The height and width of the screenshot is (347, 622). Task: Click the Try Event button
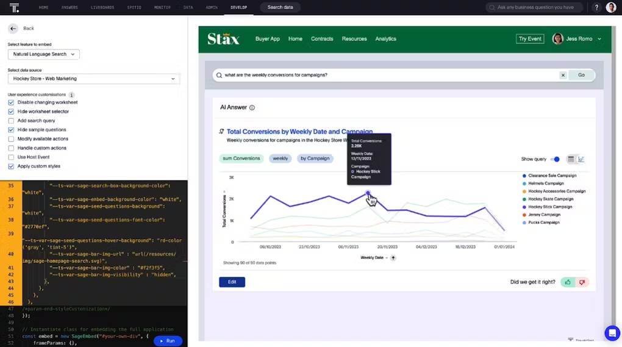coord(530,39)
